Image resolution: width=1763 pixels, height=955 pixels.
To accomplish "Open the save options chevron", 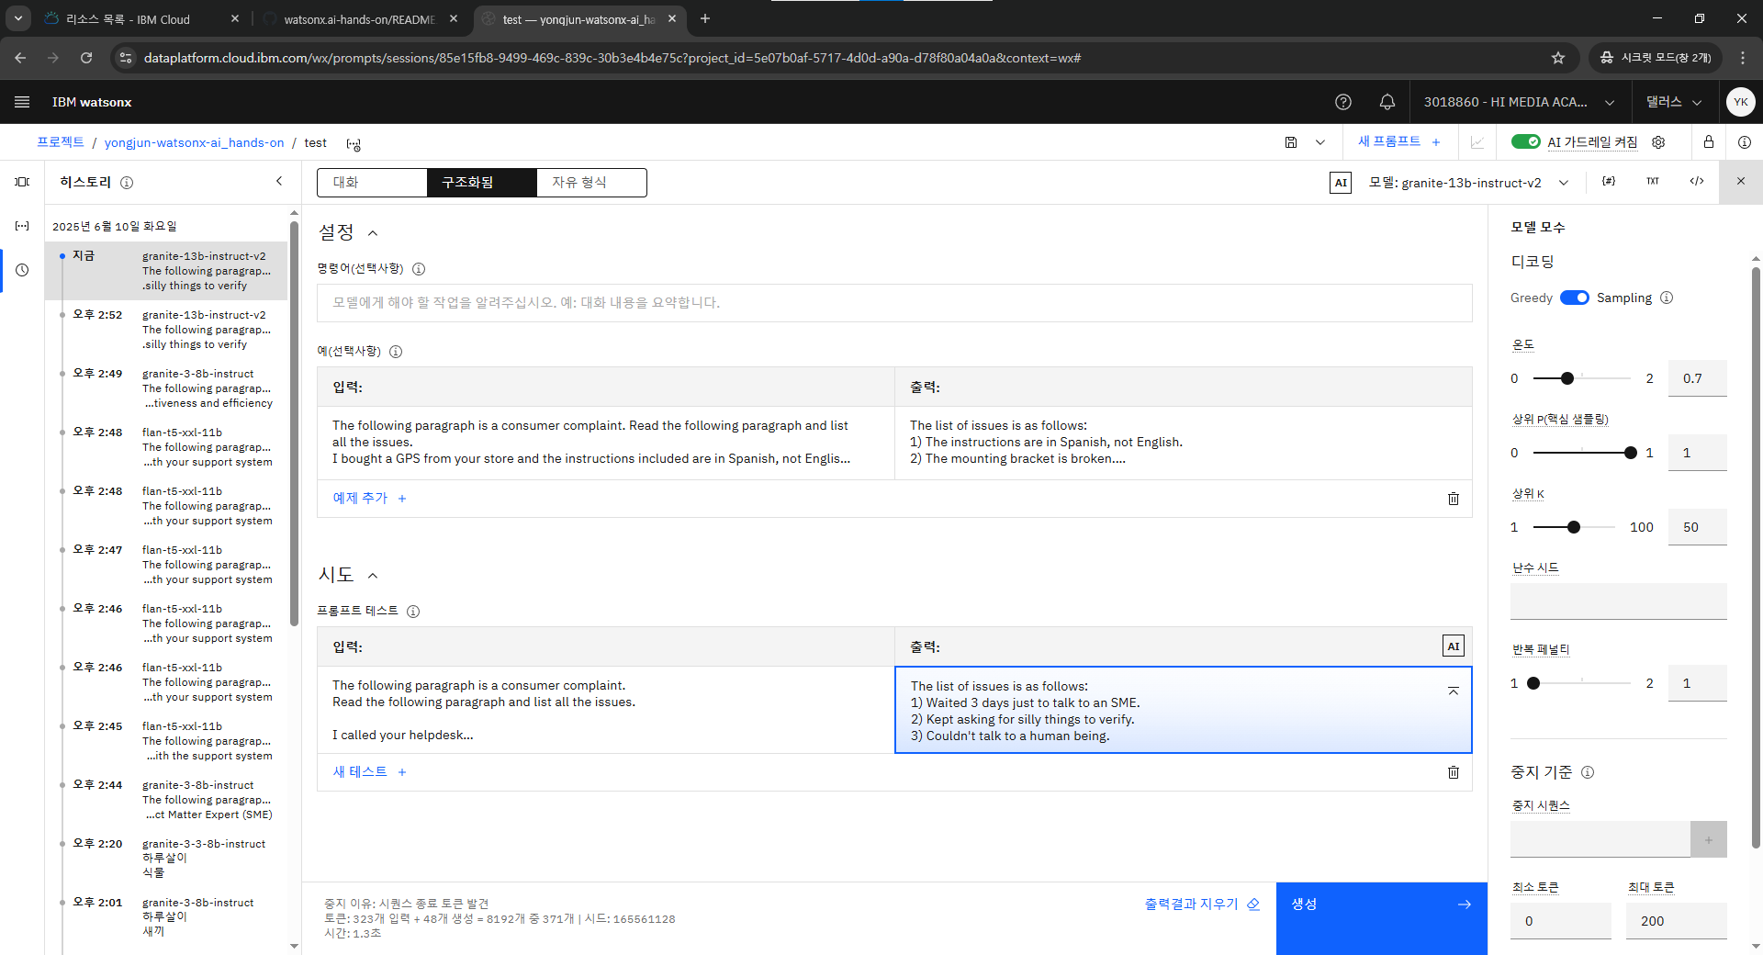I will click(x=1320, y=142).
